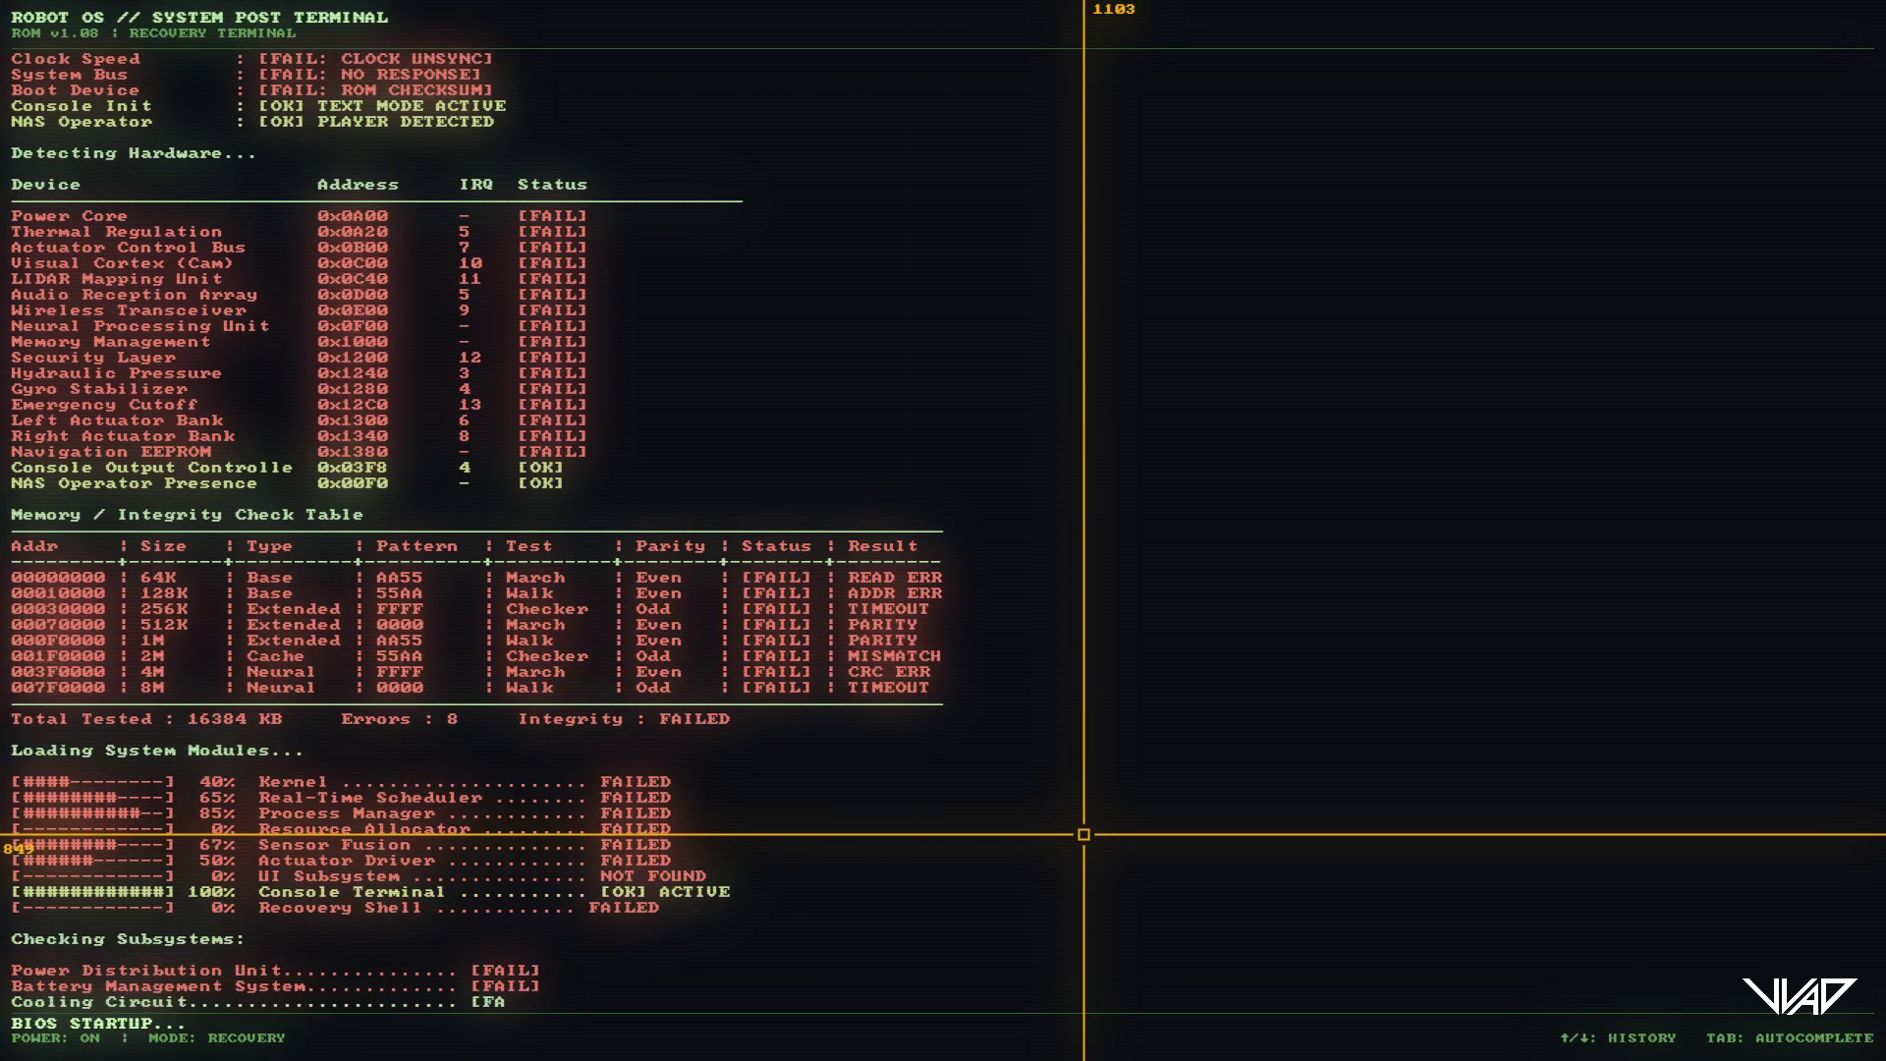Click the 'Power Core' device row
1886x1061 pixels.
[x=300, y=216]
